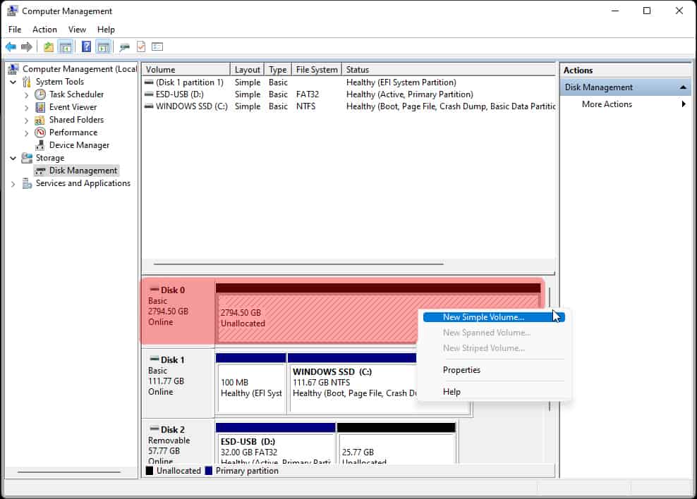Click the check-marked Properties page icon
The image size is (697, 499).
[141, 47]
